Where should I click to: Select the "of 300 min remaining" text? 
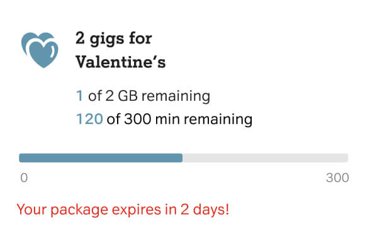[x=179, y=120]
